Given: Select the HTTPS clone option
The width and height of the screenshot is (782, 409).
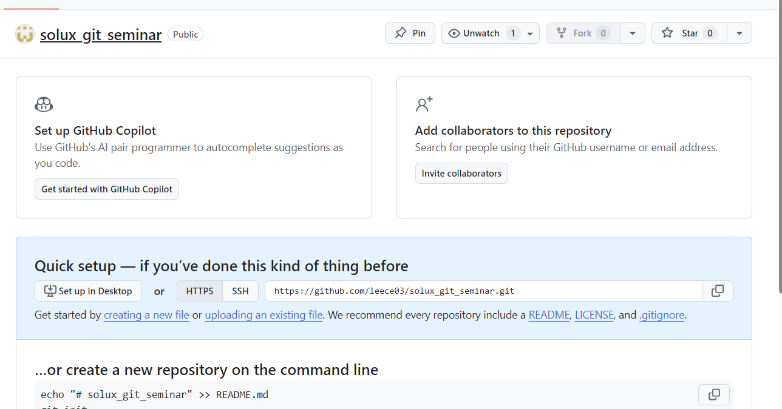Looking at the screenshot, I should 200,291.
